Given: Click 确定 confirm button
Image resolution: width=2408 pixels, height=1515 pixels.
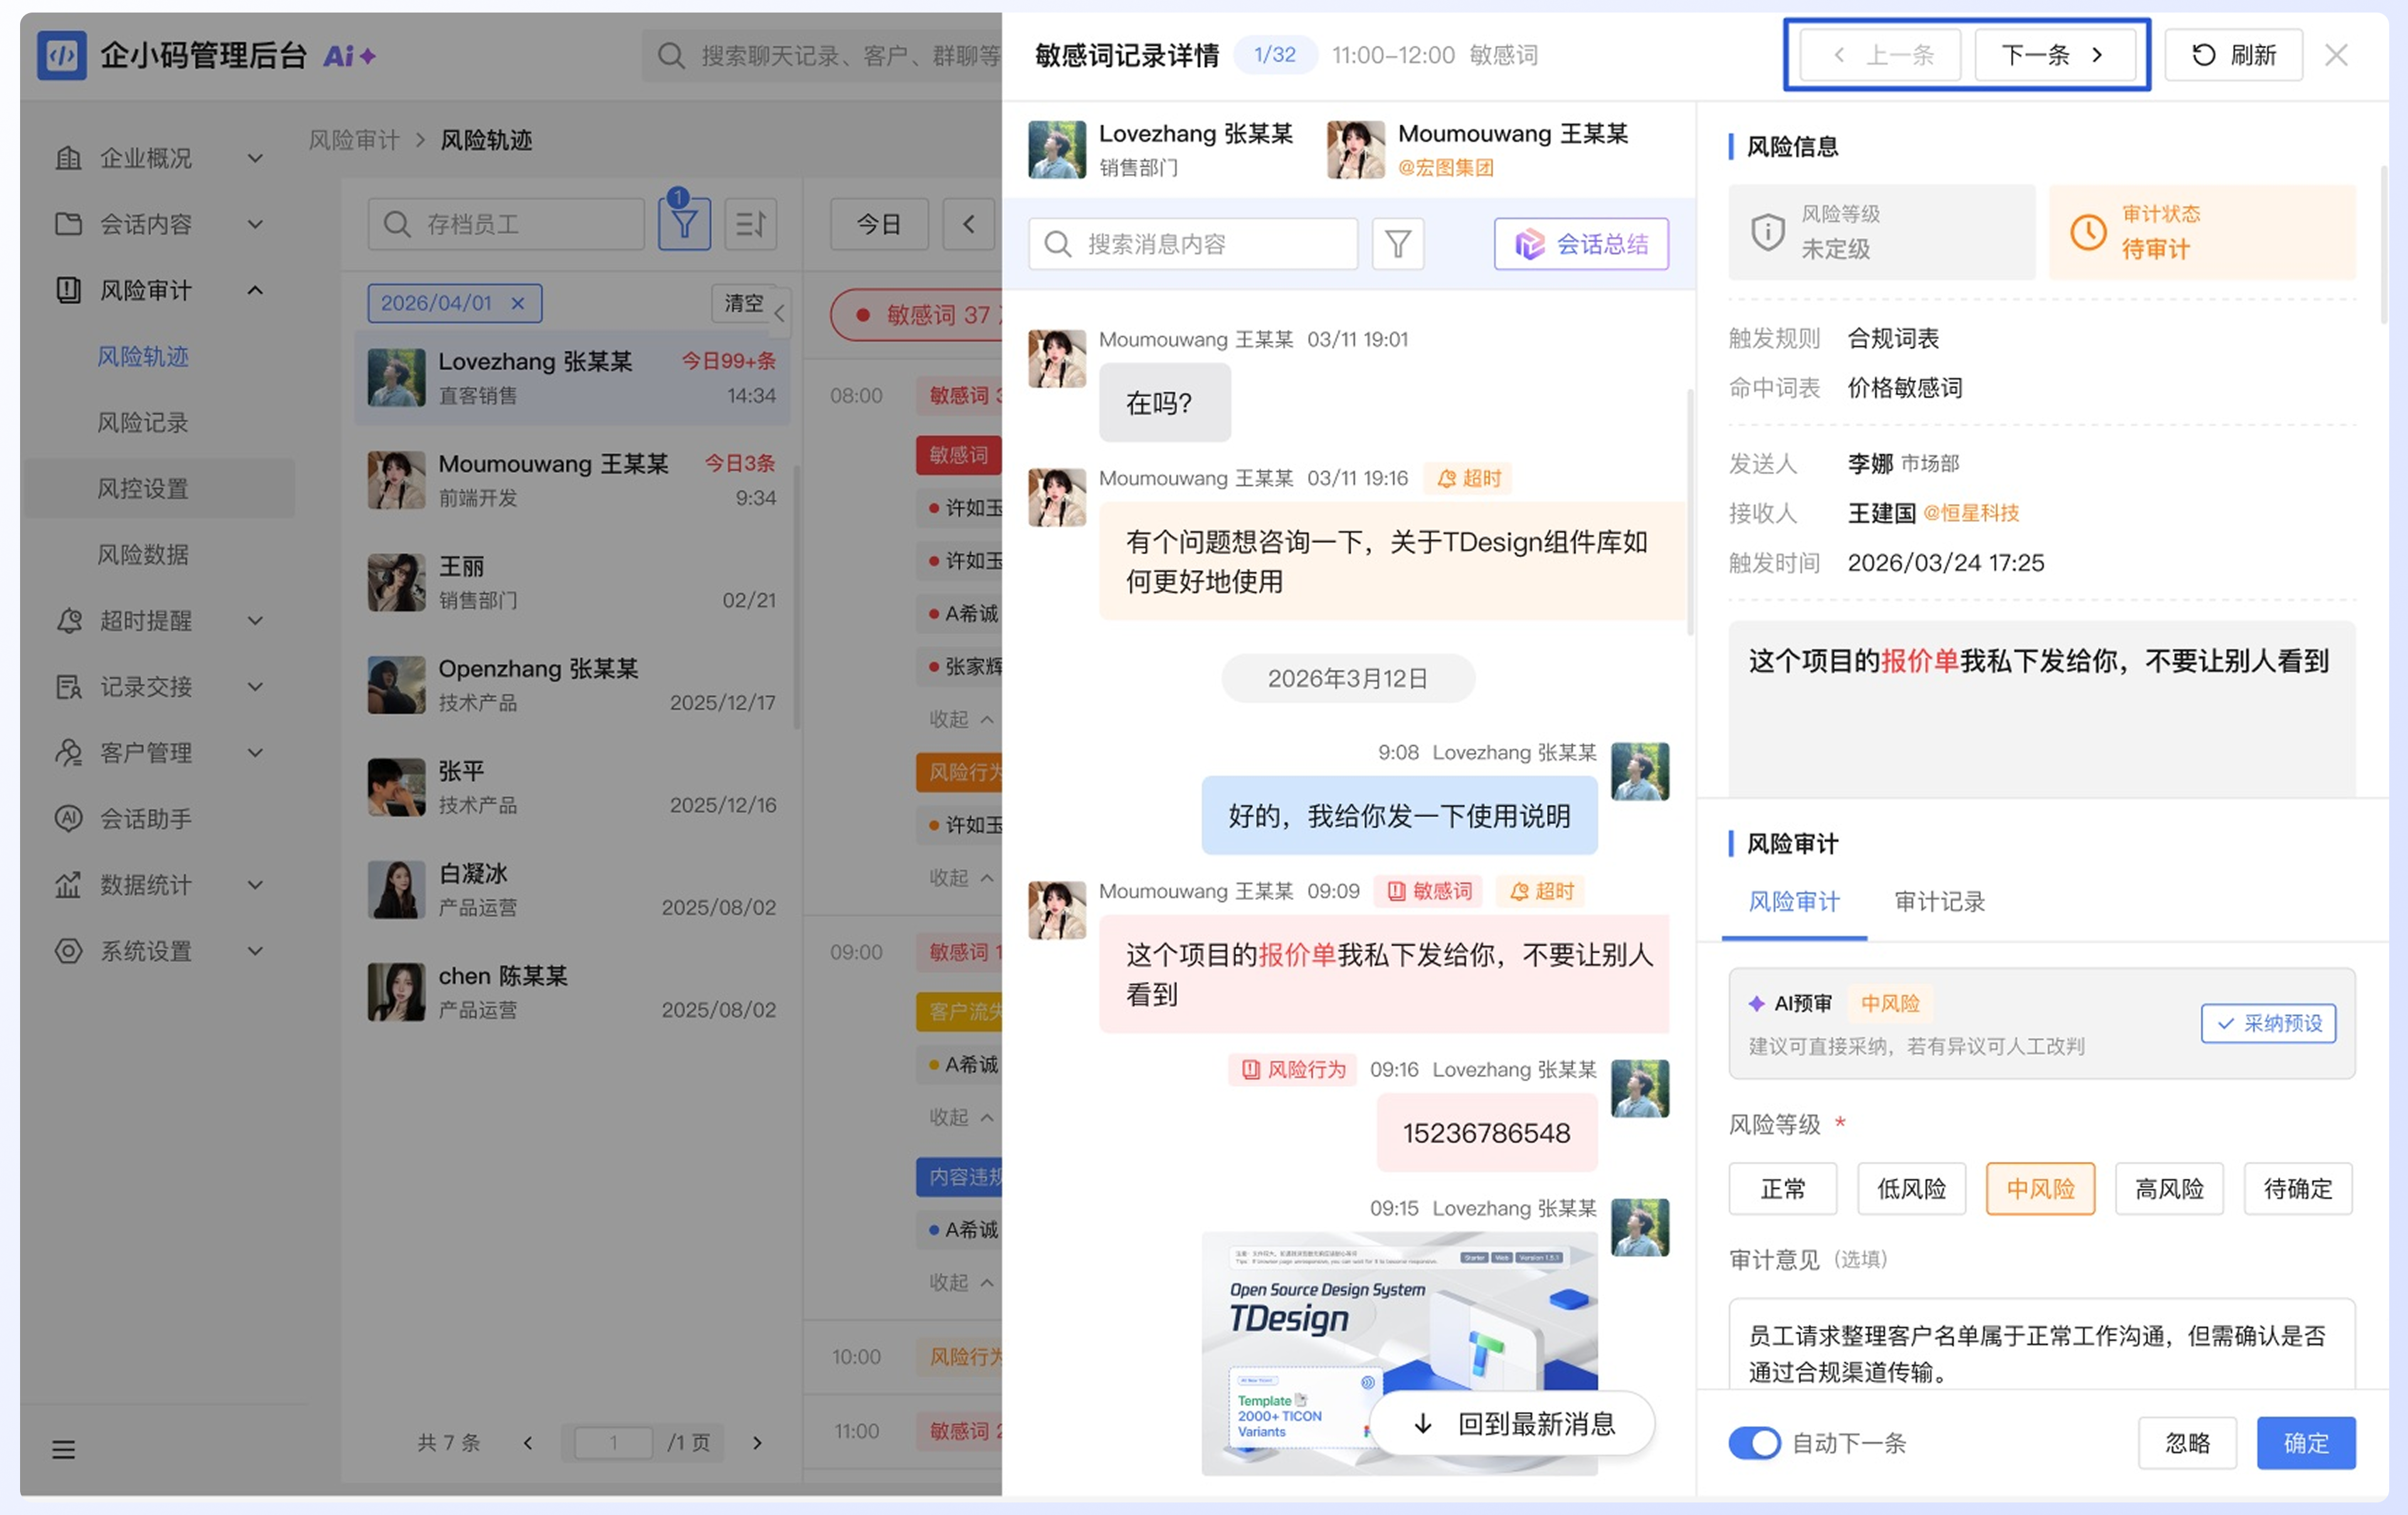Looking at the screenshot, I should click(2305, 1442).
